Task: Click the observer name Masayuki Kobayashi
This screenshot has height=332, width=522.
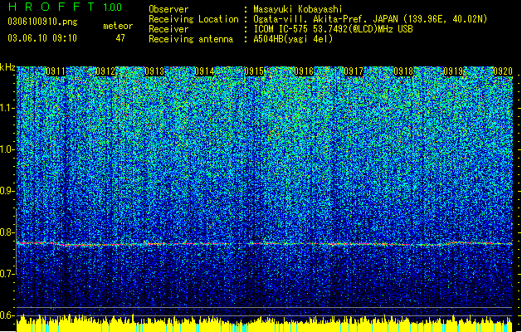Action: (298, 9)
